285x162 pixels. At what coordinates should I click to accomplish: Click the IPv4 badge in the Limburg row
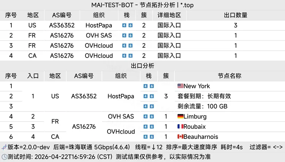coord(146,117)
